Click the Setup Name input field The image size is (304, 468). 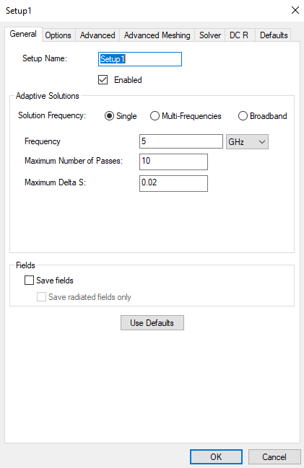pos(140,59)
